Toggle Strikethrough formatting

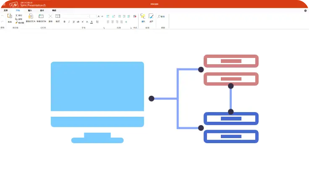pyautogui.click(x=78, y=22)
